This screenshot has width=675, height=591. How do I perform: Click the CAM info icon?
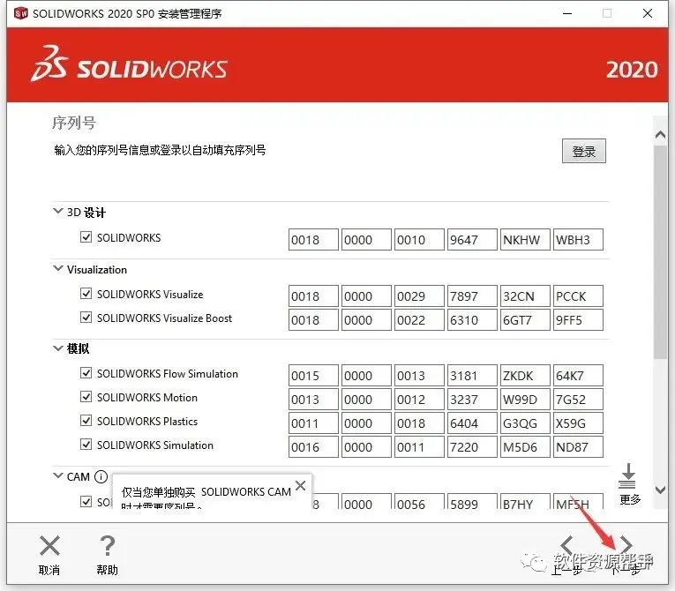(x=101, y=477)
